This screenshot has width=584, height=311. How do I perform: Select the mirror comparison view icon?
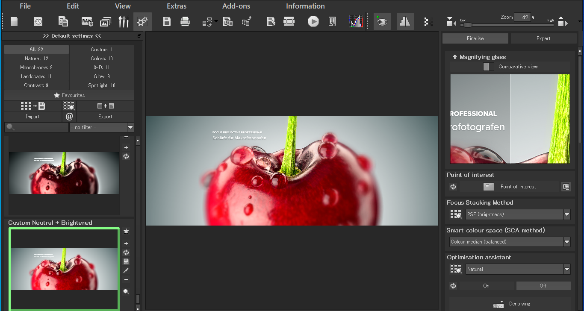(405, 21)
